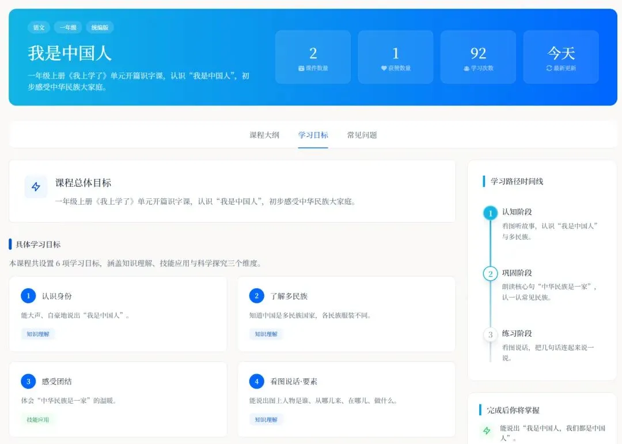Click the 感受团结 goal title
Viewport: 622px width, 444px height.
coord(56,381)
